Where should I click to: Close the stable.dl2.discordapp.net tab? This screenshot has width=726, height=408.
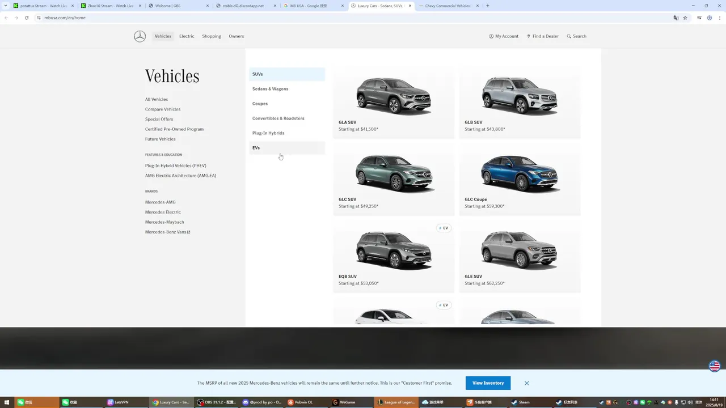click(x=275, y=6)
